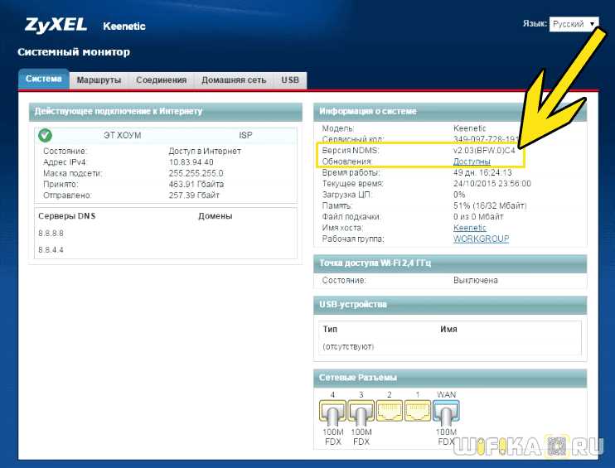Screen dimensions: 615x468
Task: Select DNS server 8.8.4.4
Action: (x=51, y=249)
